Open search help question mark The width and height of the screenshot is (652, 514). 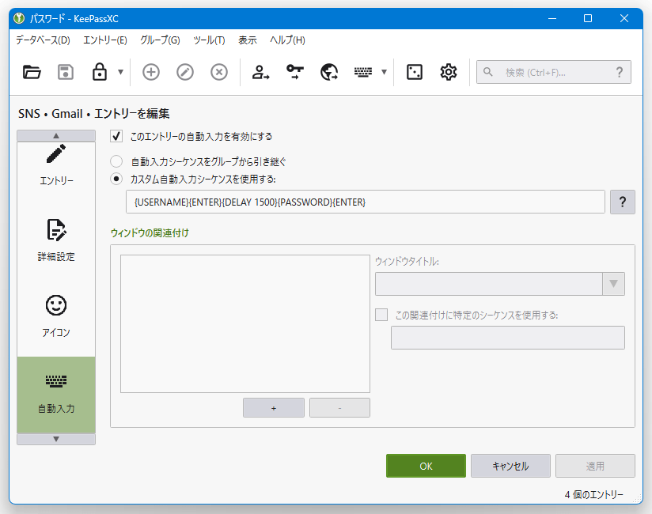[x=619, y=72]
